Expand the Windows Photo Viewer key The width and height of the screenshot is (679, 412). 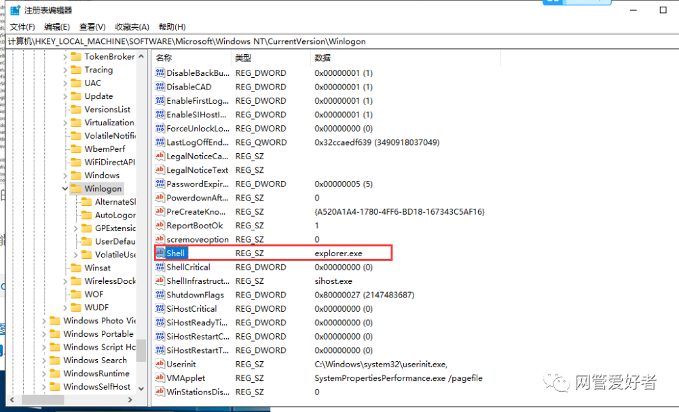tap(43, 321)
